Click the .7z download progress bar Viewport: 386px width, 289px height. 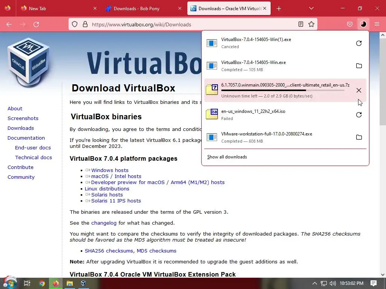283,90
